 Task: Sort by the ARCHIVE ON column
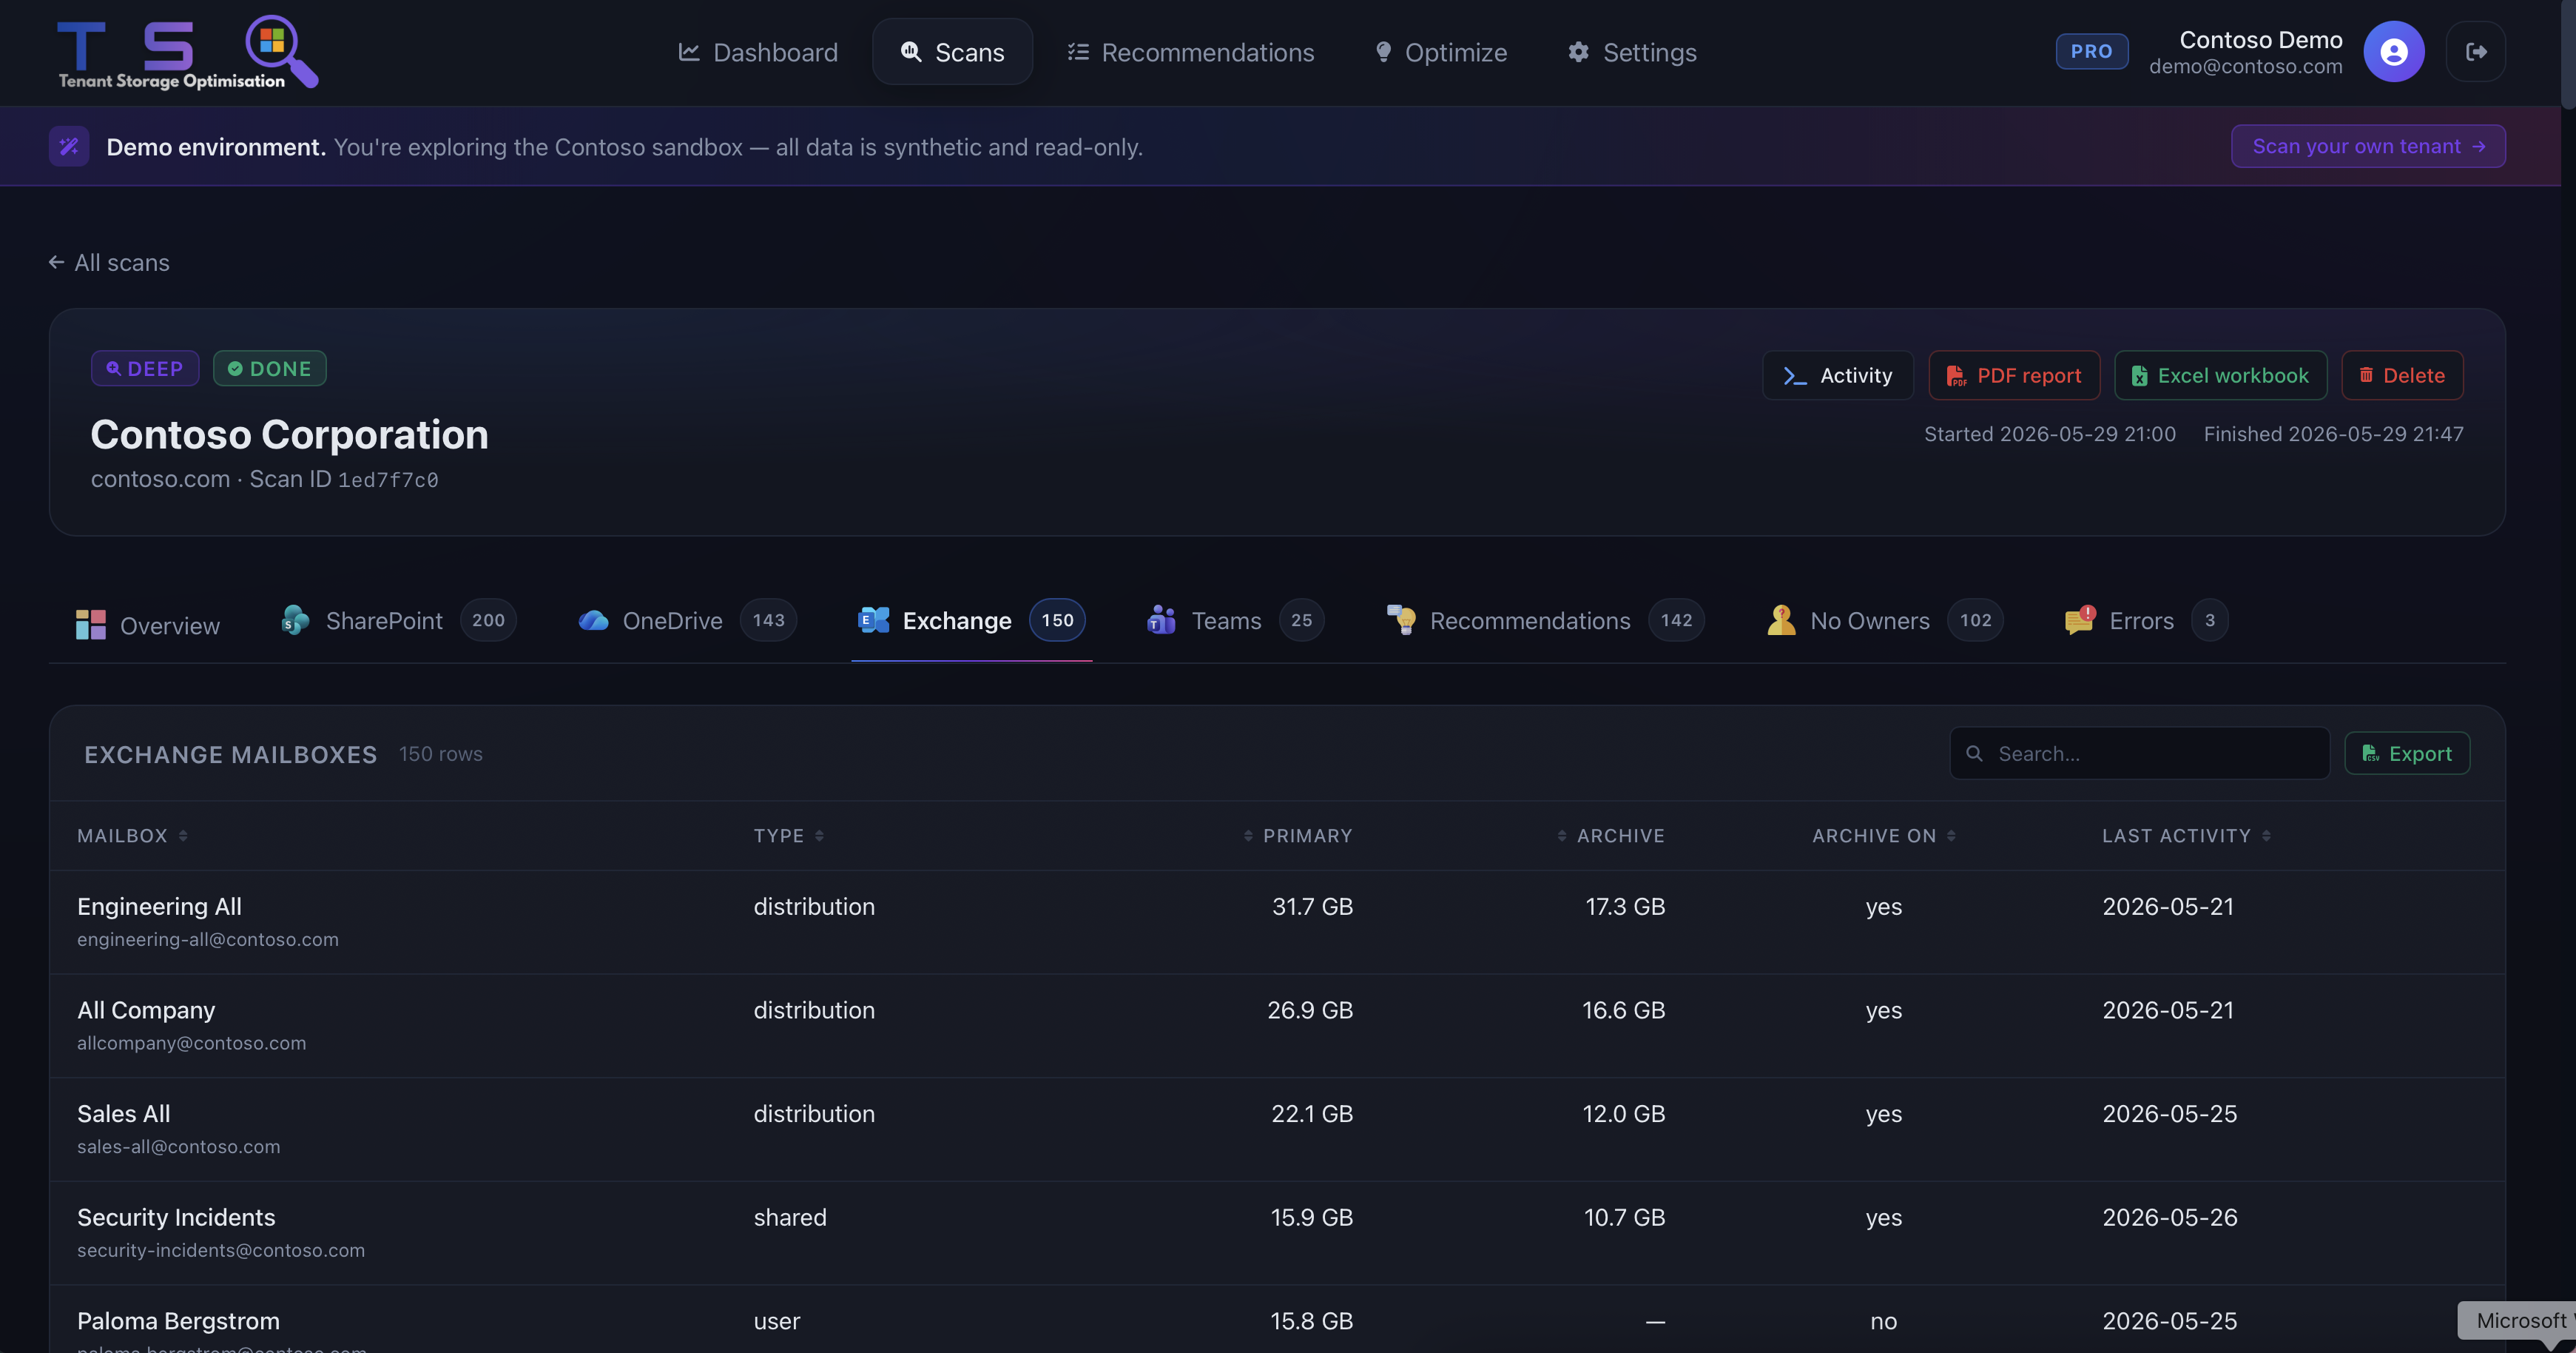[x=1884, y=836]
